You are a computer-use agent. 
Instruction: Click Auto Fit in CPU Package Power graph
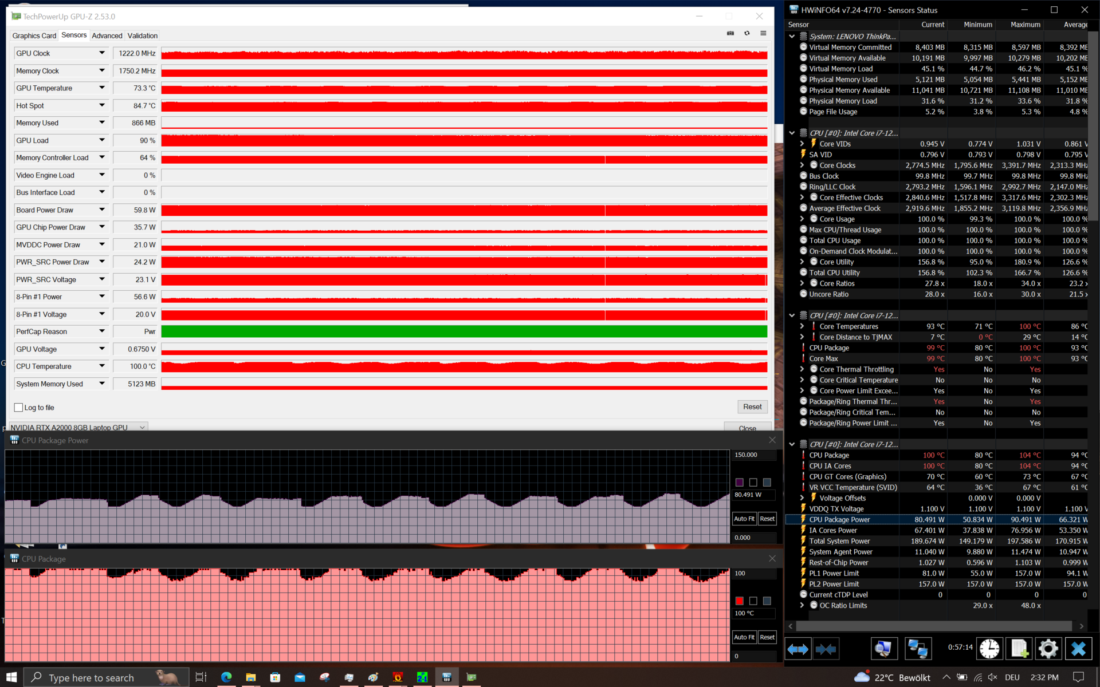tap(744, 519)
